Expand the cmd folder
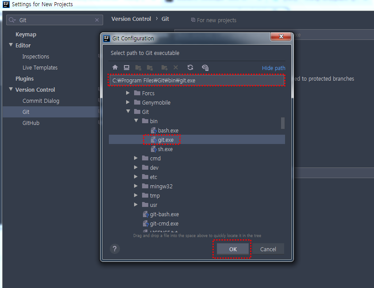 [x=136, y=158]
